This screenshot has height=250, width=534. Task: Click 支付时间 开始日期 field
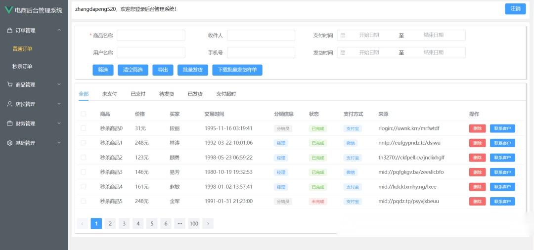click(x=369, y=35)
